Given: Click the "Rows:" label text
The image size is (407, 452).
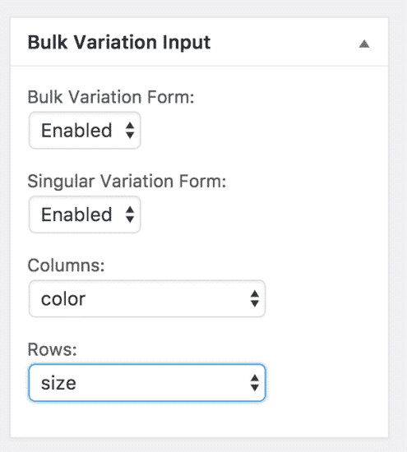Looking at the screenshot, I should click(x=52, y=349).
